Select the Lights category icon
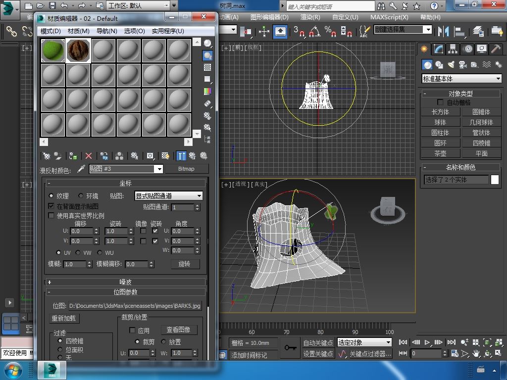Image resolution: width=507 pixels, height=380 pixels. click(x=451, y=65)
